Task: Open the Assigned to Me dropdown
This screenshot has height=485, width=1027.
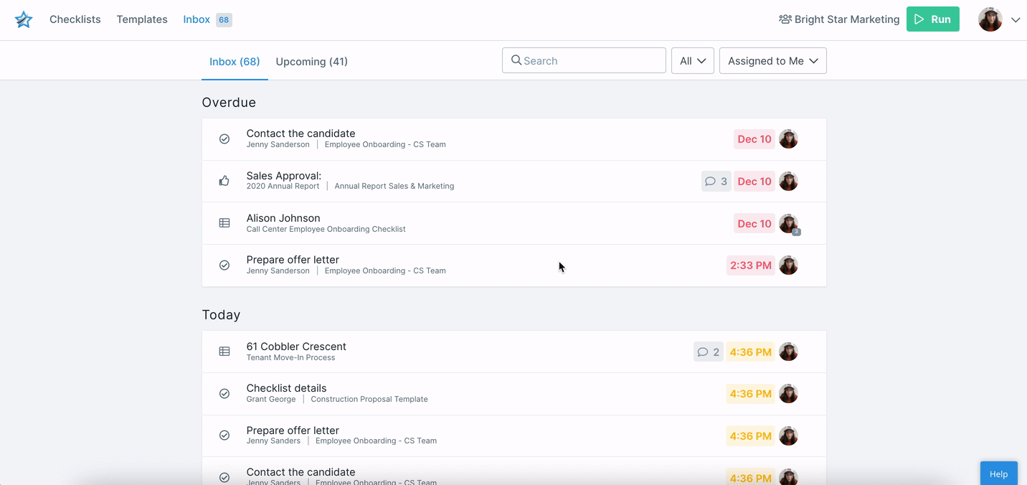Action: tap(773, 60)
